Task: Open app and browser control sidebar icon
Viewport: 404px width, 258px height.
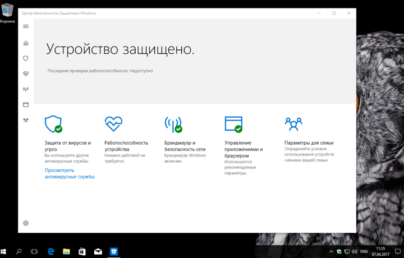Action: [26, 104]
